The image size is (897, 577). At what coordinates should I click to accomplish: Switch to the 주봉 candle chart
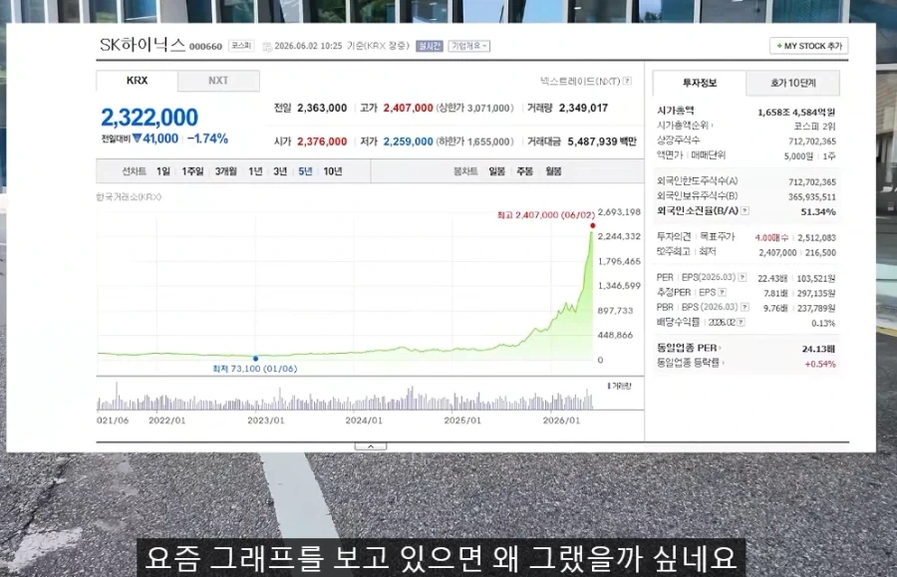pyautogui.click(x=524, y=171)
